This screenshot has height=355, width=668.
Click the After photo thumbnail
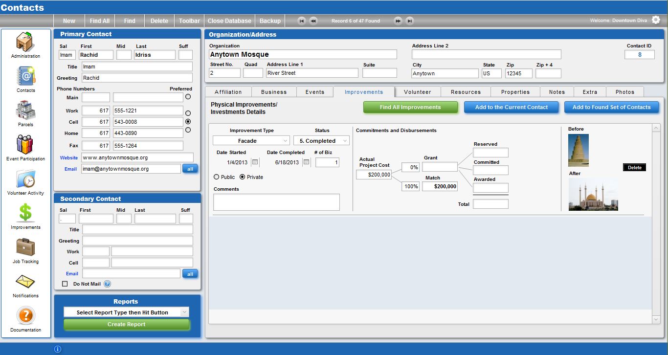(x=593, y=195)
